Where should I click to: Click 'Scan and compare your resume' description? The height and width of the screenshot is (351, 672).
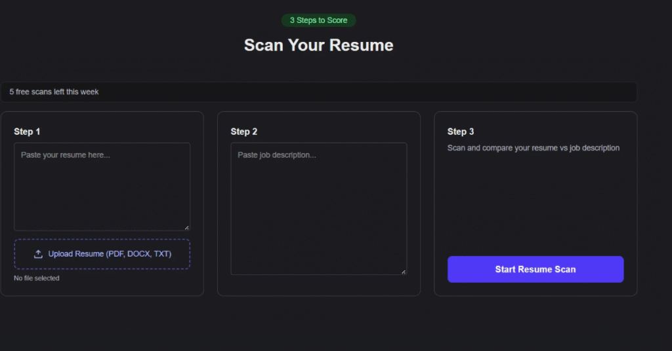(x=533, y=148)
